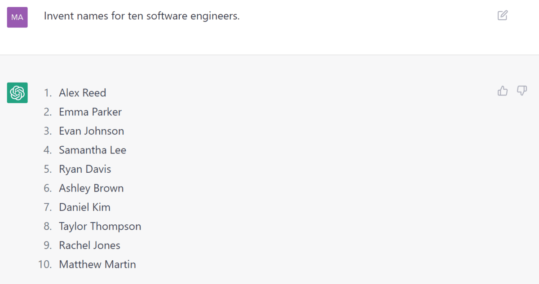Click the prompt text about software engineers
The width and height of the screenshot is (539, 284).
[141, 16]
